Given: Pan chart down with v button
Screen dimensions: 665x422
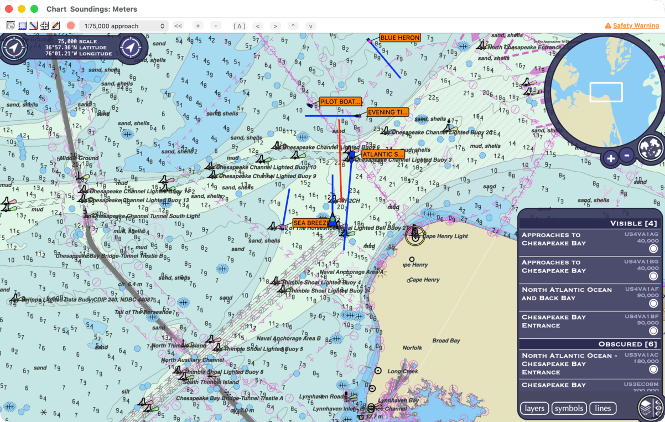Looking at the screenshot, I should 311,26.
